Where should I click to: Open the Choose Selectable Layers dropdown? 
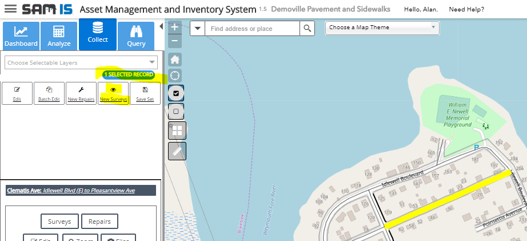(x=80, y=62)
